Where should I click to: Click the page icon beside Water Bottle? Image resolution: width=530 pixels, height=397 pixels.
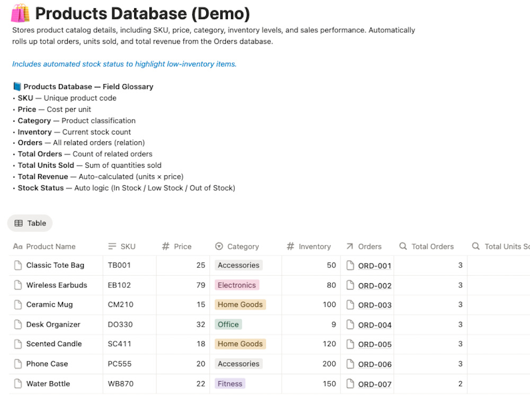(18, 383)
